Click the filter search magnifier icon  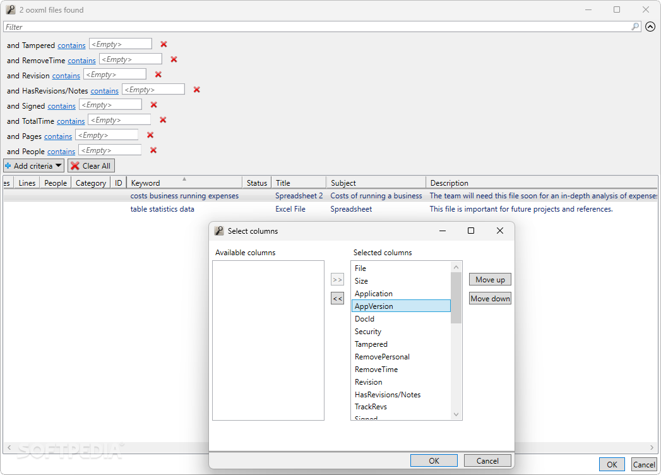click(635, 27)
